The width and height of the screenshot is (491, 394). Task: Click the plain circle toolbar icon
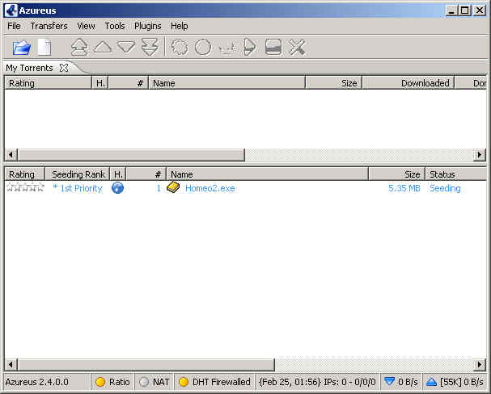(203, 47)
